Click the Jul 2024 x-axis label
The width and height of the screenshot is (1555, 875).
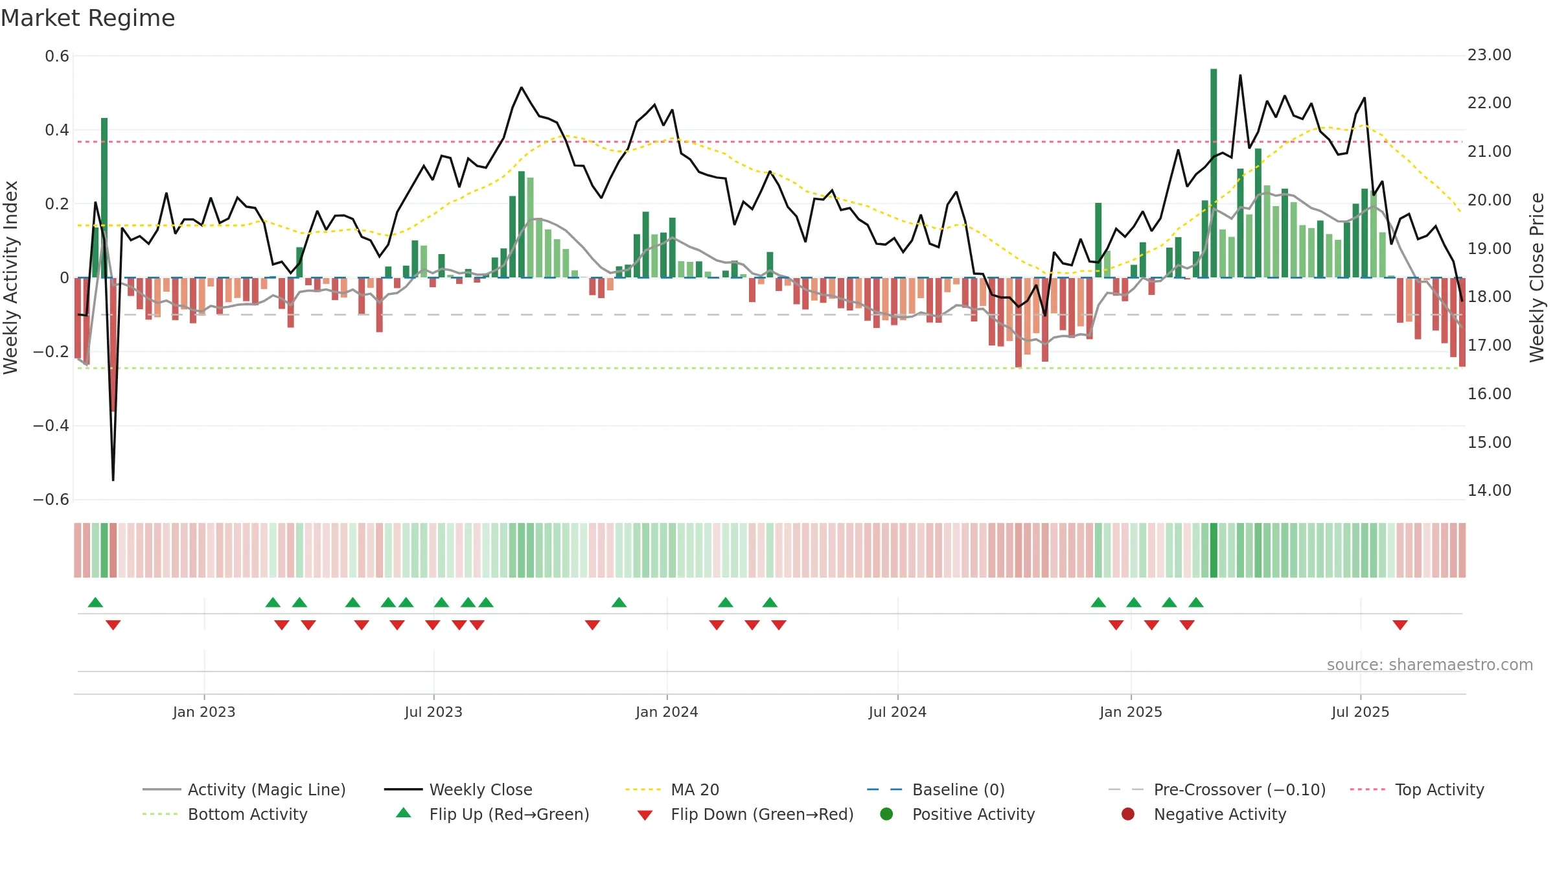coord(897,712)
